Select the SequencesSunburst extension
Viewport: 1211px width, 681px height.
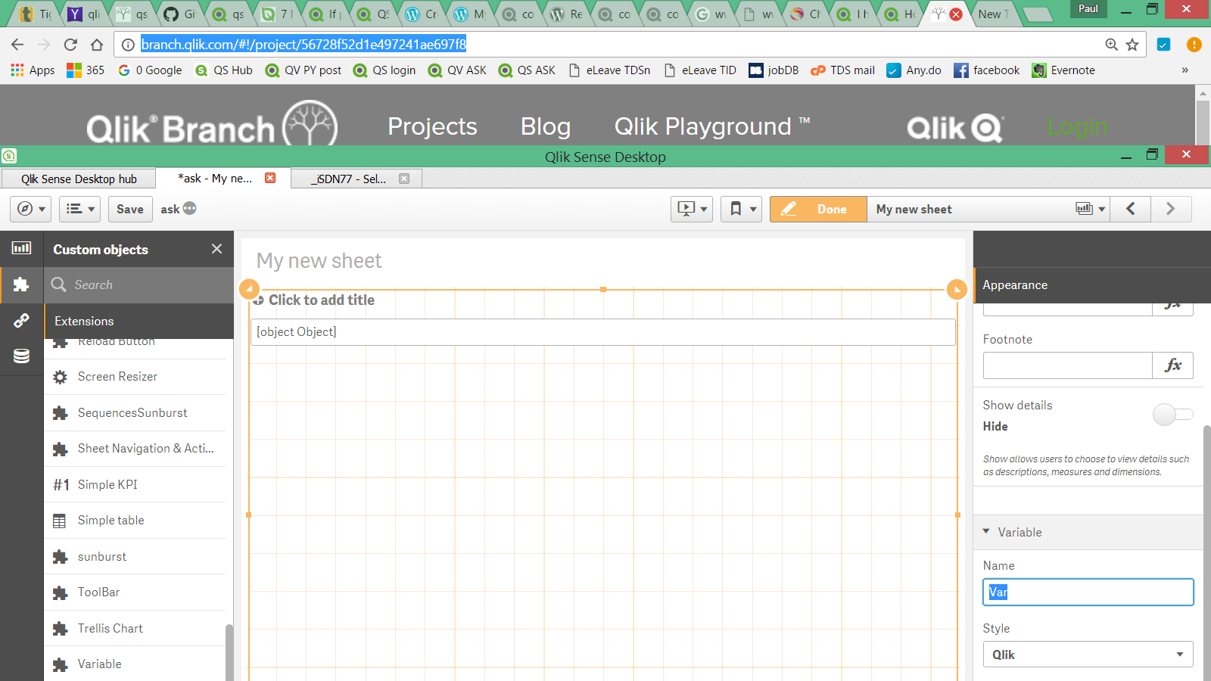pos(135,413)
